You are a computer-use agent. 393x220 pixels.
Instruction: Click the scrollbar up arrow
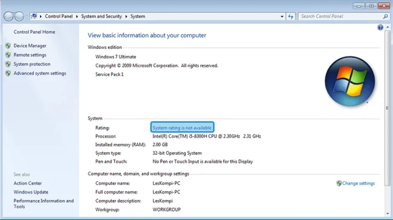387,27
